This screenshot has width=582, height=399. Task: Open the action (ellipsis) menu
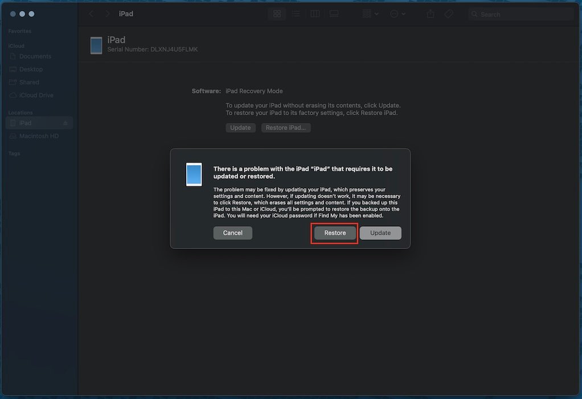tap(397, 14)
